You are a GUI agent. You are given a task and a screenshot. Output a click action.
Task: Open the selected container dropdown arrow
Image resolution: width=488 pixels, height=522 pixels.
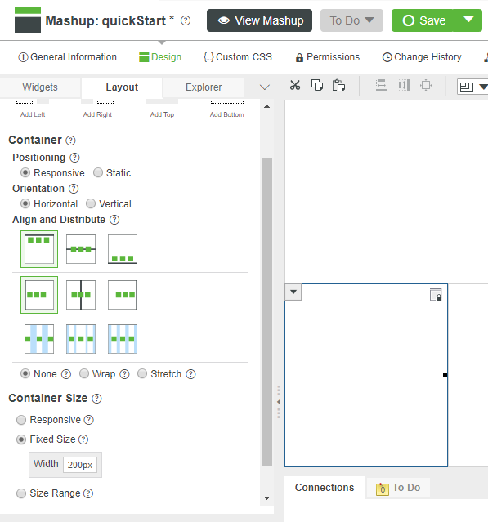point(293,292)
